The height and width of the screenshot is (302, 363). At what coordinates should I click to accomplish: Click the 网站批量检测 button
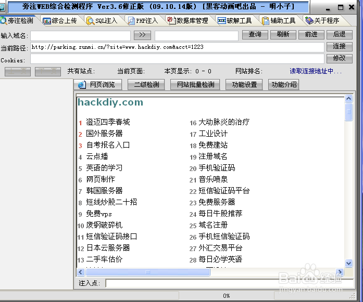pyautogui.click(x=195, y=85)
